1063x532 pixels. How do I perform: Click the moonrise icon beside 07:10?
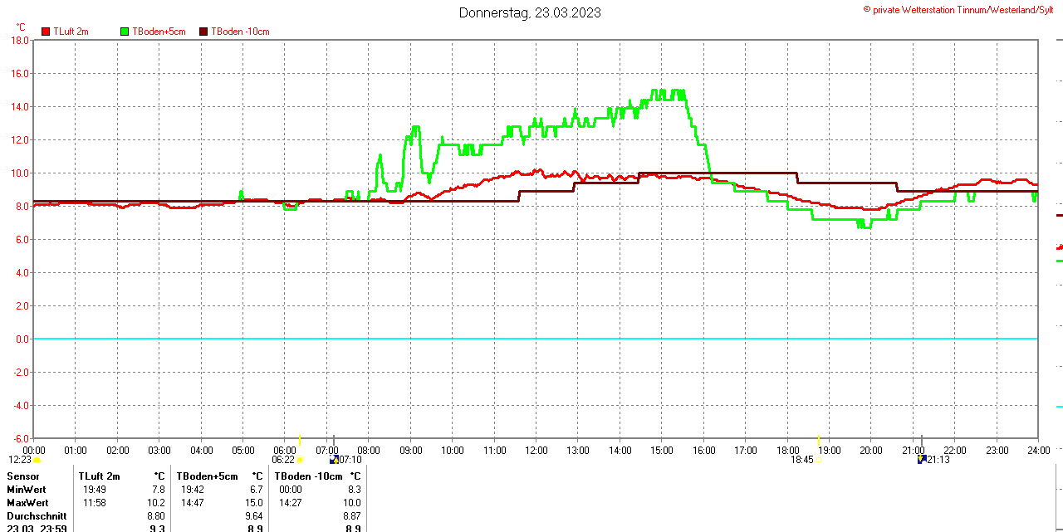click(x=334, y=459)
